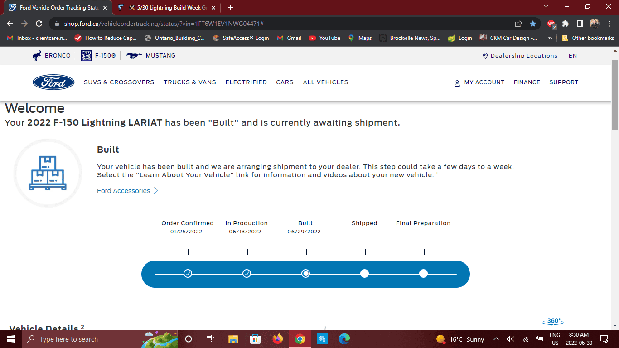This screenshot has width=619, height=348.
Task: Open the CKM Car Design bookmark
Action: (508, 38)
